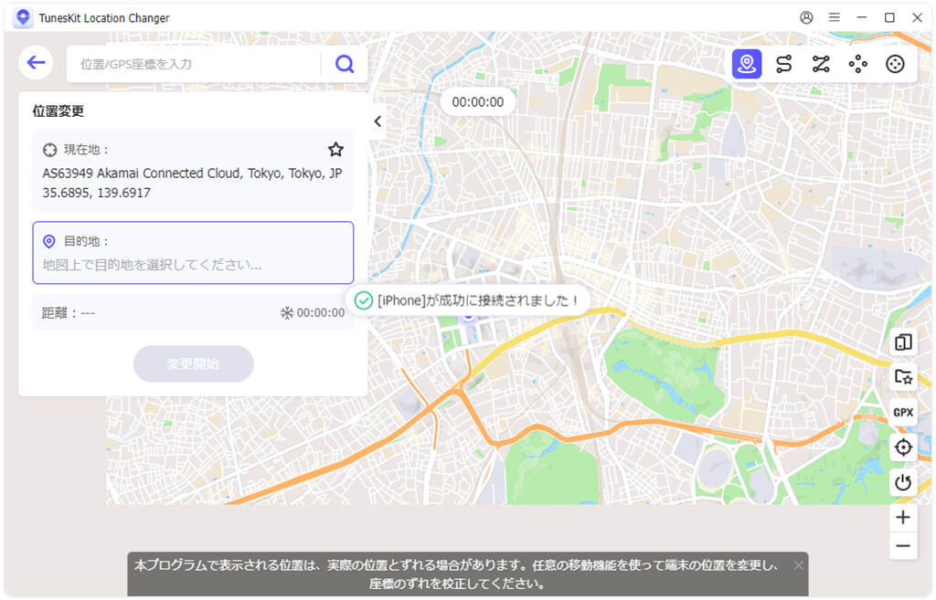Click the 変更開始 button
This screenshot has width=936, height=600.
[x=194, y=363]
